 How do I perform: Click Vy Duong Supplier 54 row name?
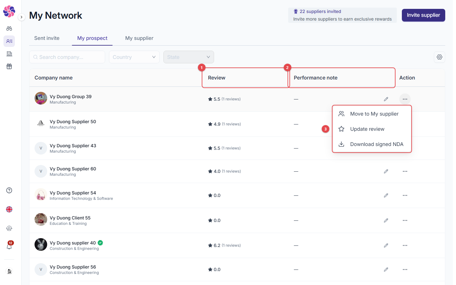73,193
